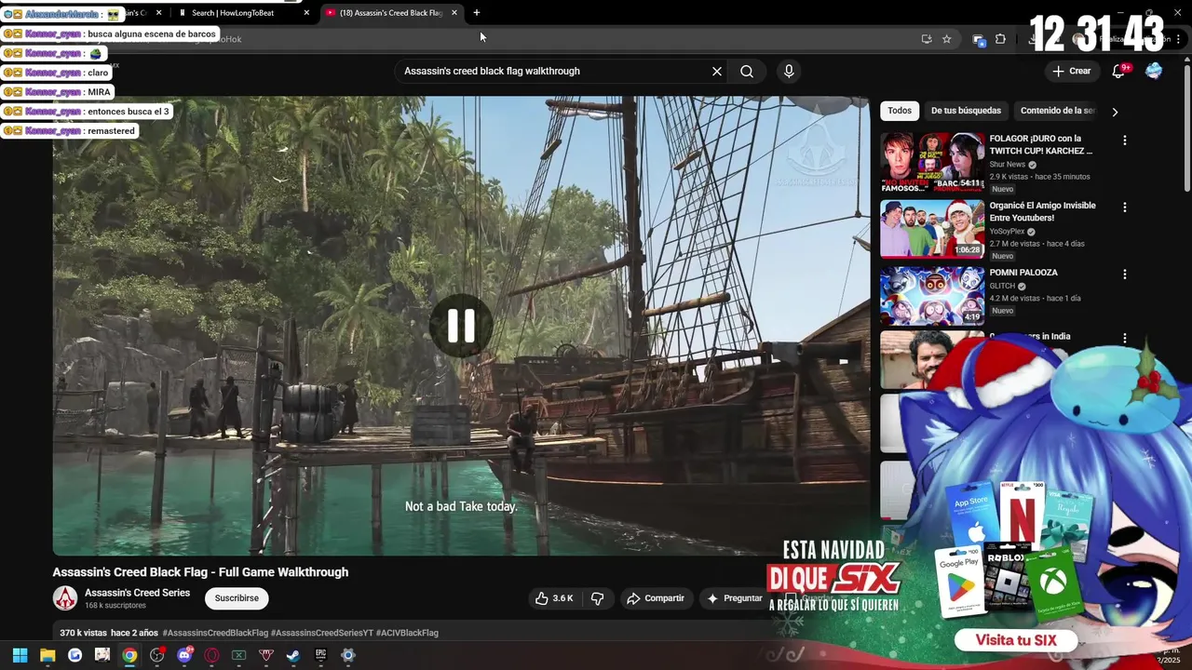Close the HowLongToBeat tab
The image size is (1192, 670).
(306, 13)
